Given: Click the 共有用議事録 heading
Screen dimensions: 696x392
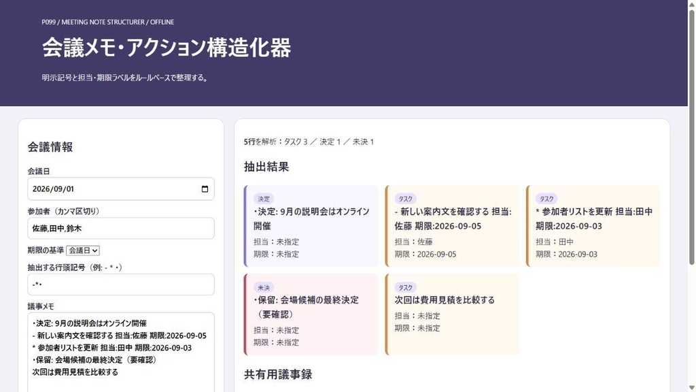Looking at the screenshot, I should click(278, 374).
